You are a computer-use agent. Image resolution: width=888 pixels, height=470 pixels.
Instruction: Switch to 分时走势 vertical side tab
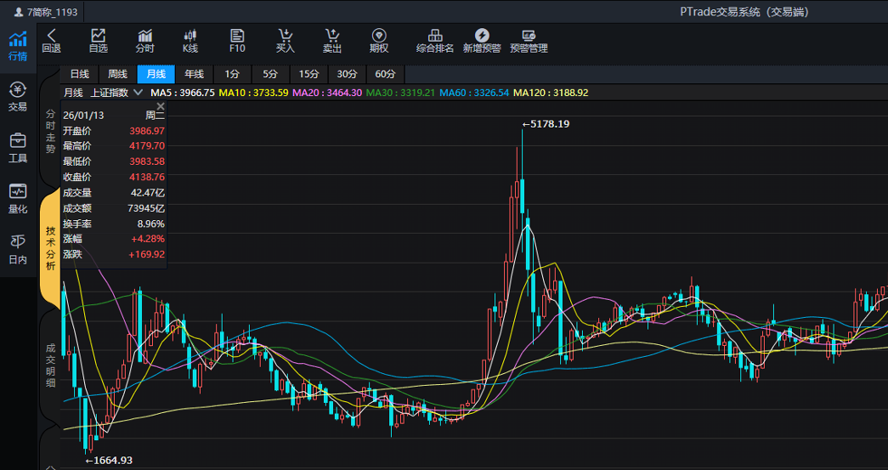tap(50, 136)
